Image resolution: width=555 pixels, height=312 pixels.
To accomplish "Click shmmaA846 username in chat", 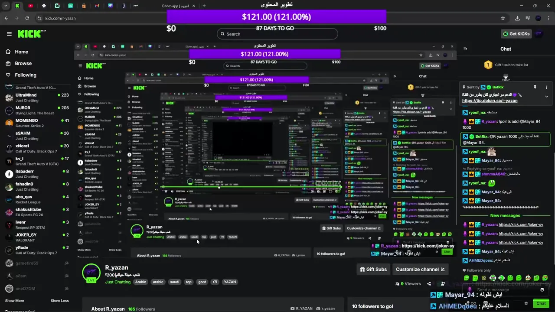I will coord(493,174).
